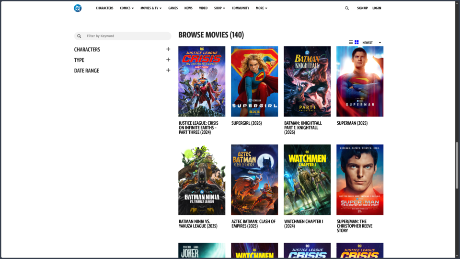Click Batman Ninja vs. Yakuza League title
This screenshot has width=460, height=259.
tap(198, 224)
